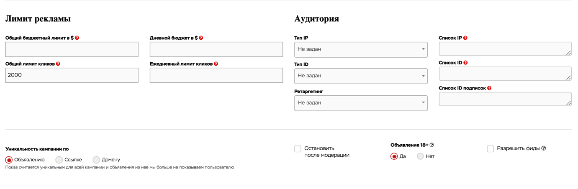Click help icon beside Список ID подписок
578x189 pixels.
[489, 88]
